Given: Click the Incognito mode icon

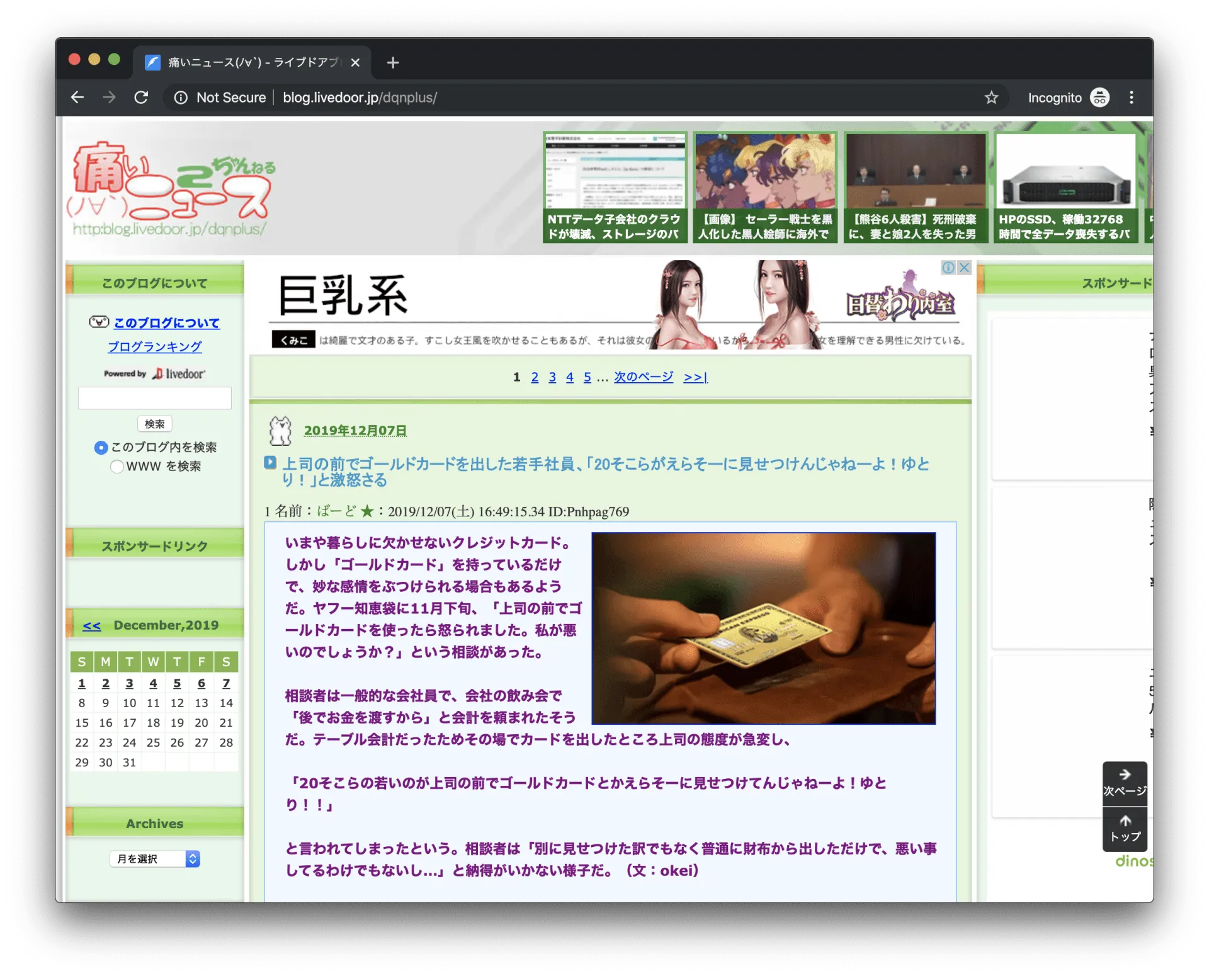Looking at the screenshot, I should (x=1099, y=98).
